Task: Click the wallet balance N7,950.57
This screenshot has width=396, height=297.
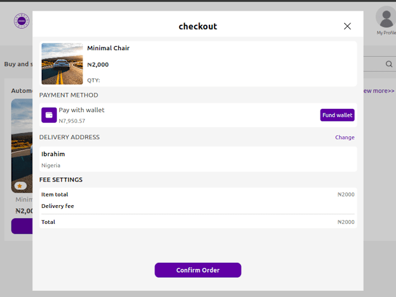Action: pyautogui.click(x=72, y=121)
